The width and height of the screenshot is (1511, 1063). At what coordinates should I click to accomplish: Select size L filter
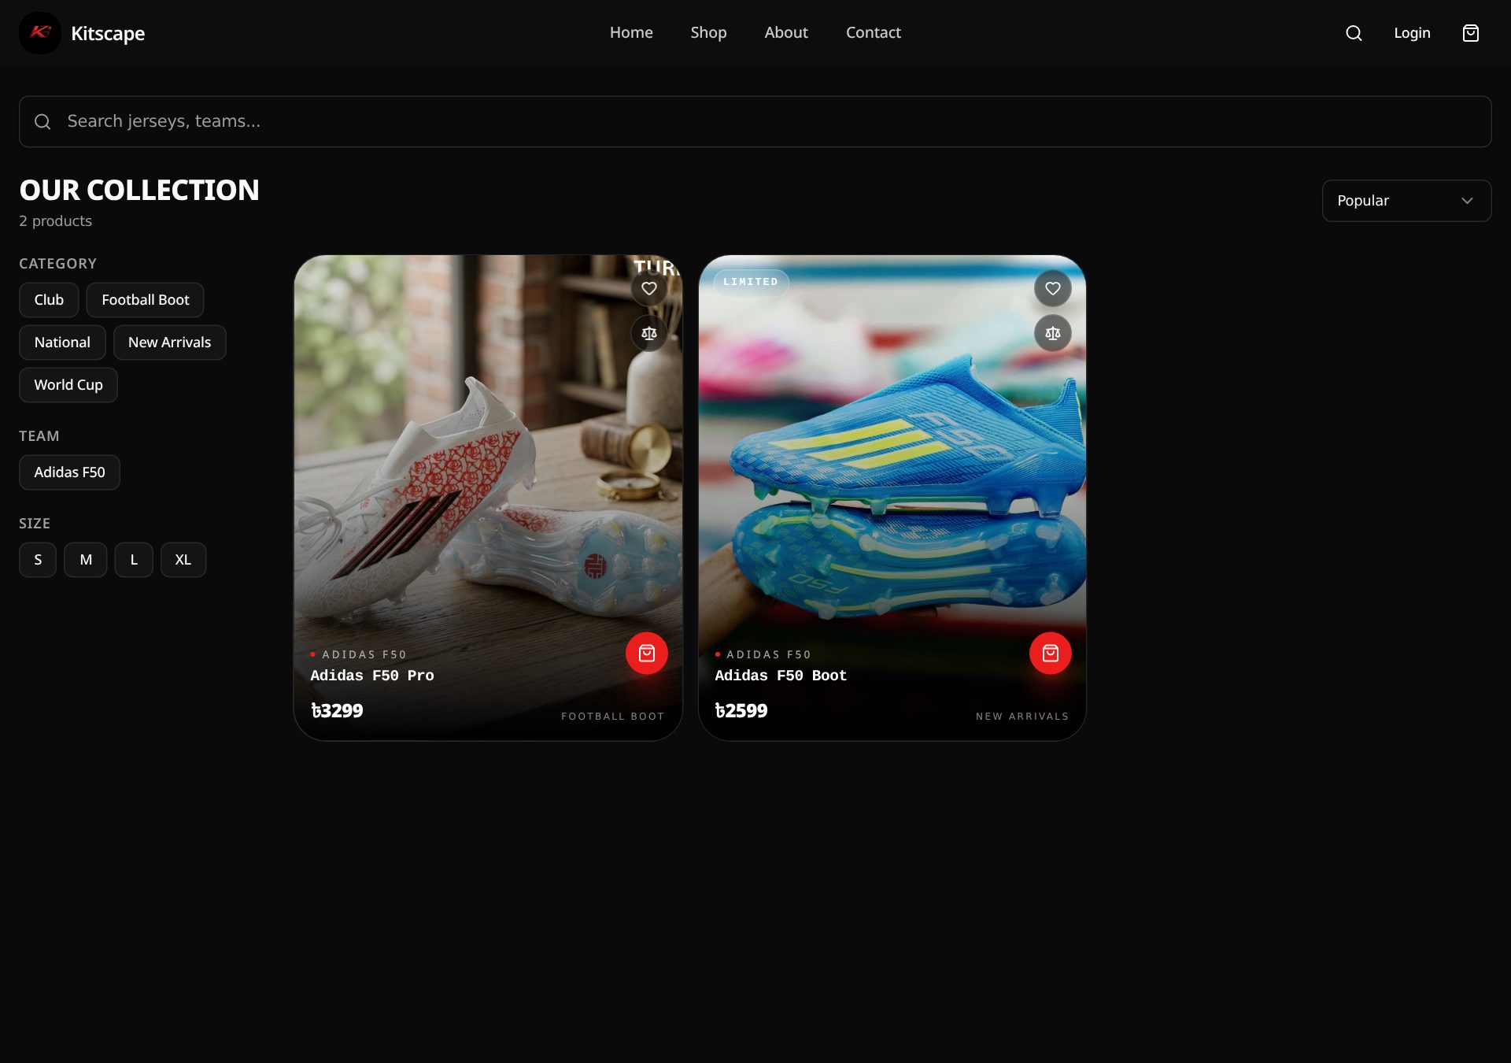pyautogui.click(x=134, y=560)
